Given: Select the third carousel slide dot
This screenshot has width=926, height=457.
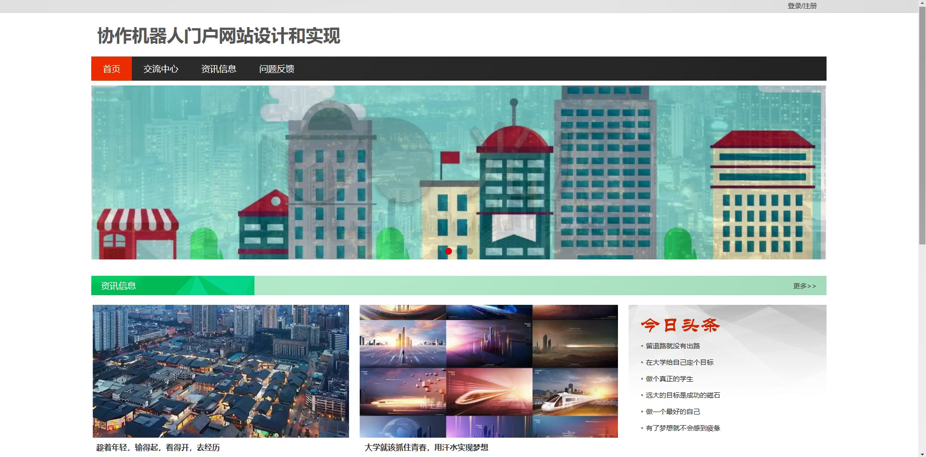Looking at the screenshot, I should (469, 251).
